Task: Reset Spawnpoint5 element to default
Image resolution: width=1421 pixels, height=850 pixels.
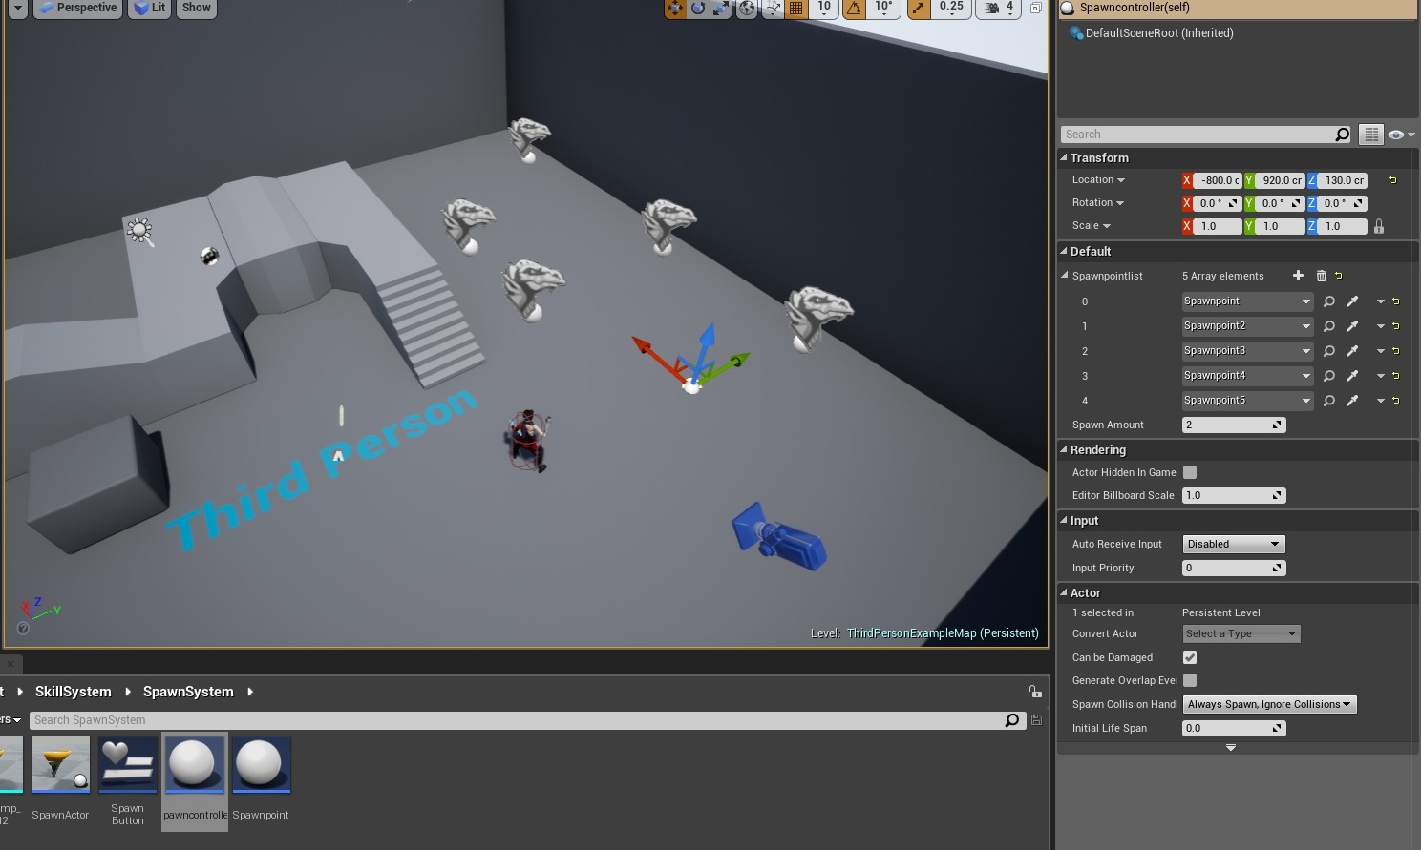Action: [1396, 401]
